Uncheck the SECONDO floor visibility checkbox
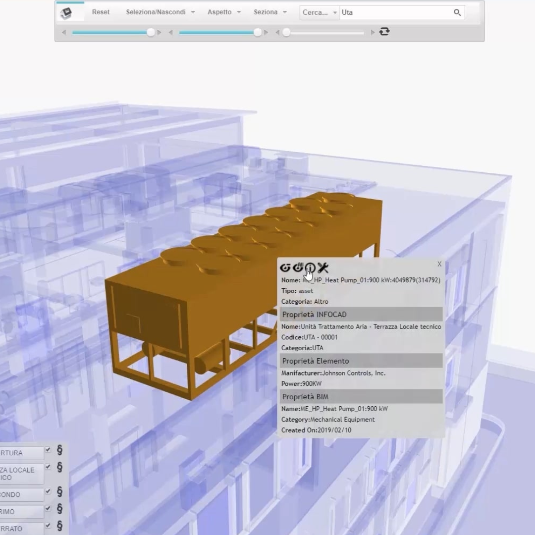The image size is (535, 535). coord(48,492)
